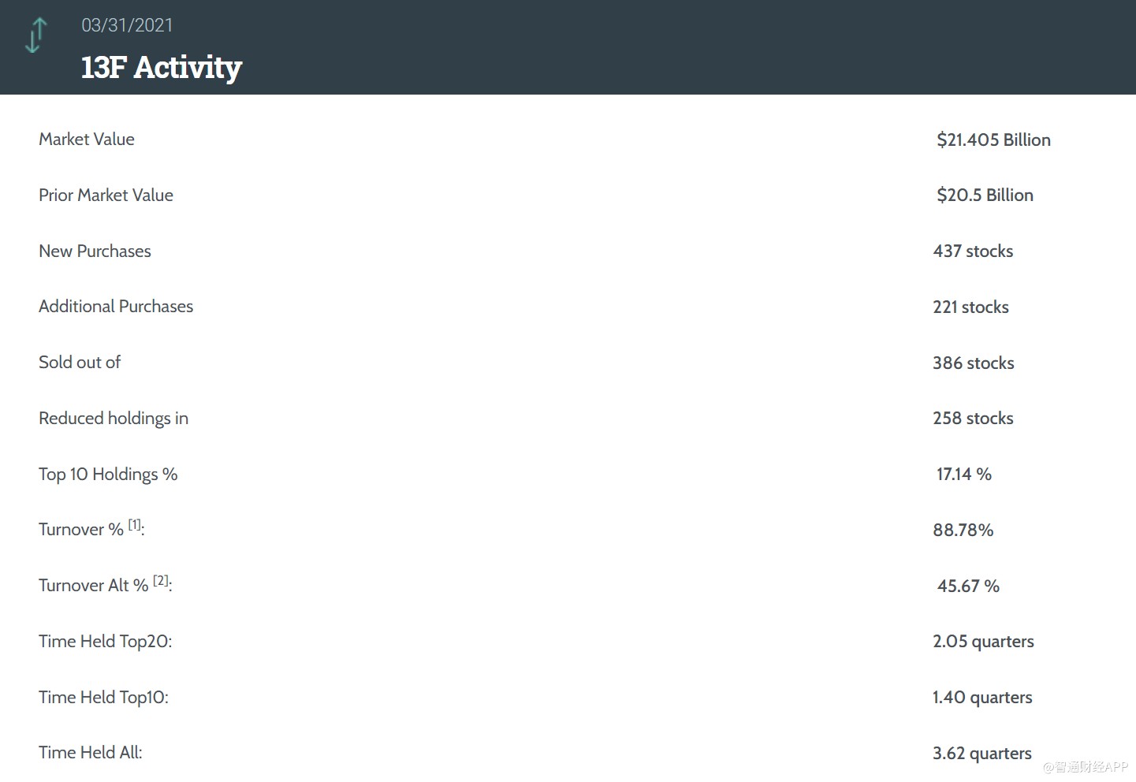The image size is (1136, 782).
Task: Click the 386 stocks sold-out value
Action: point(973,363)
